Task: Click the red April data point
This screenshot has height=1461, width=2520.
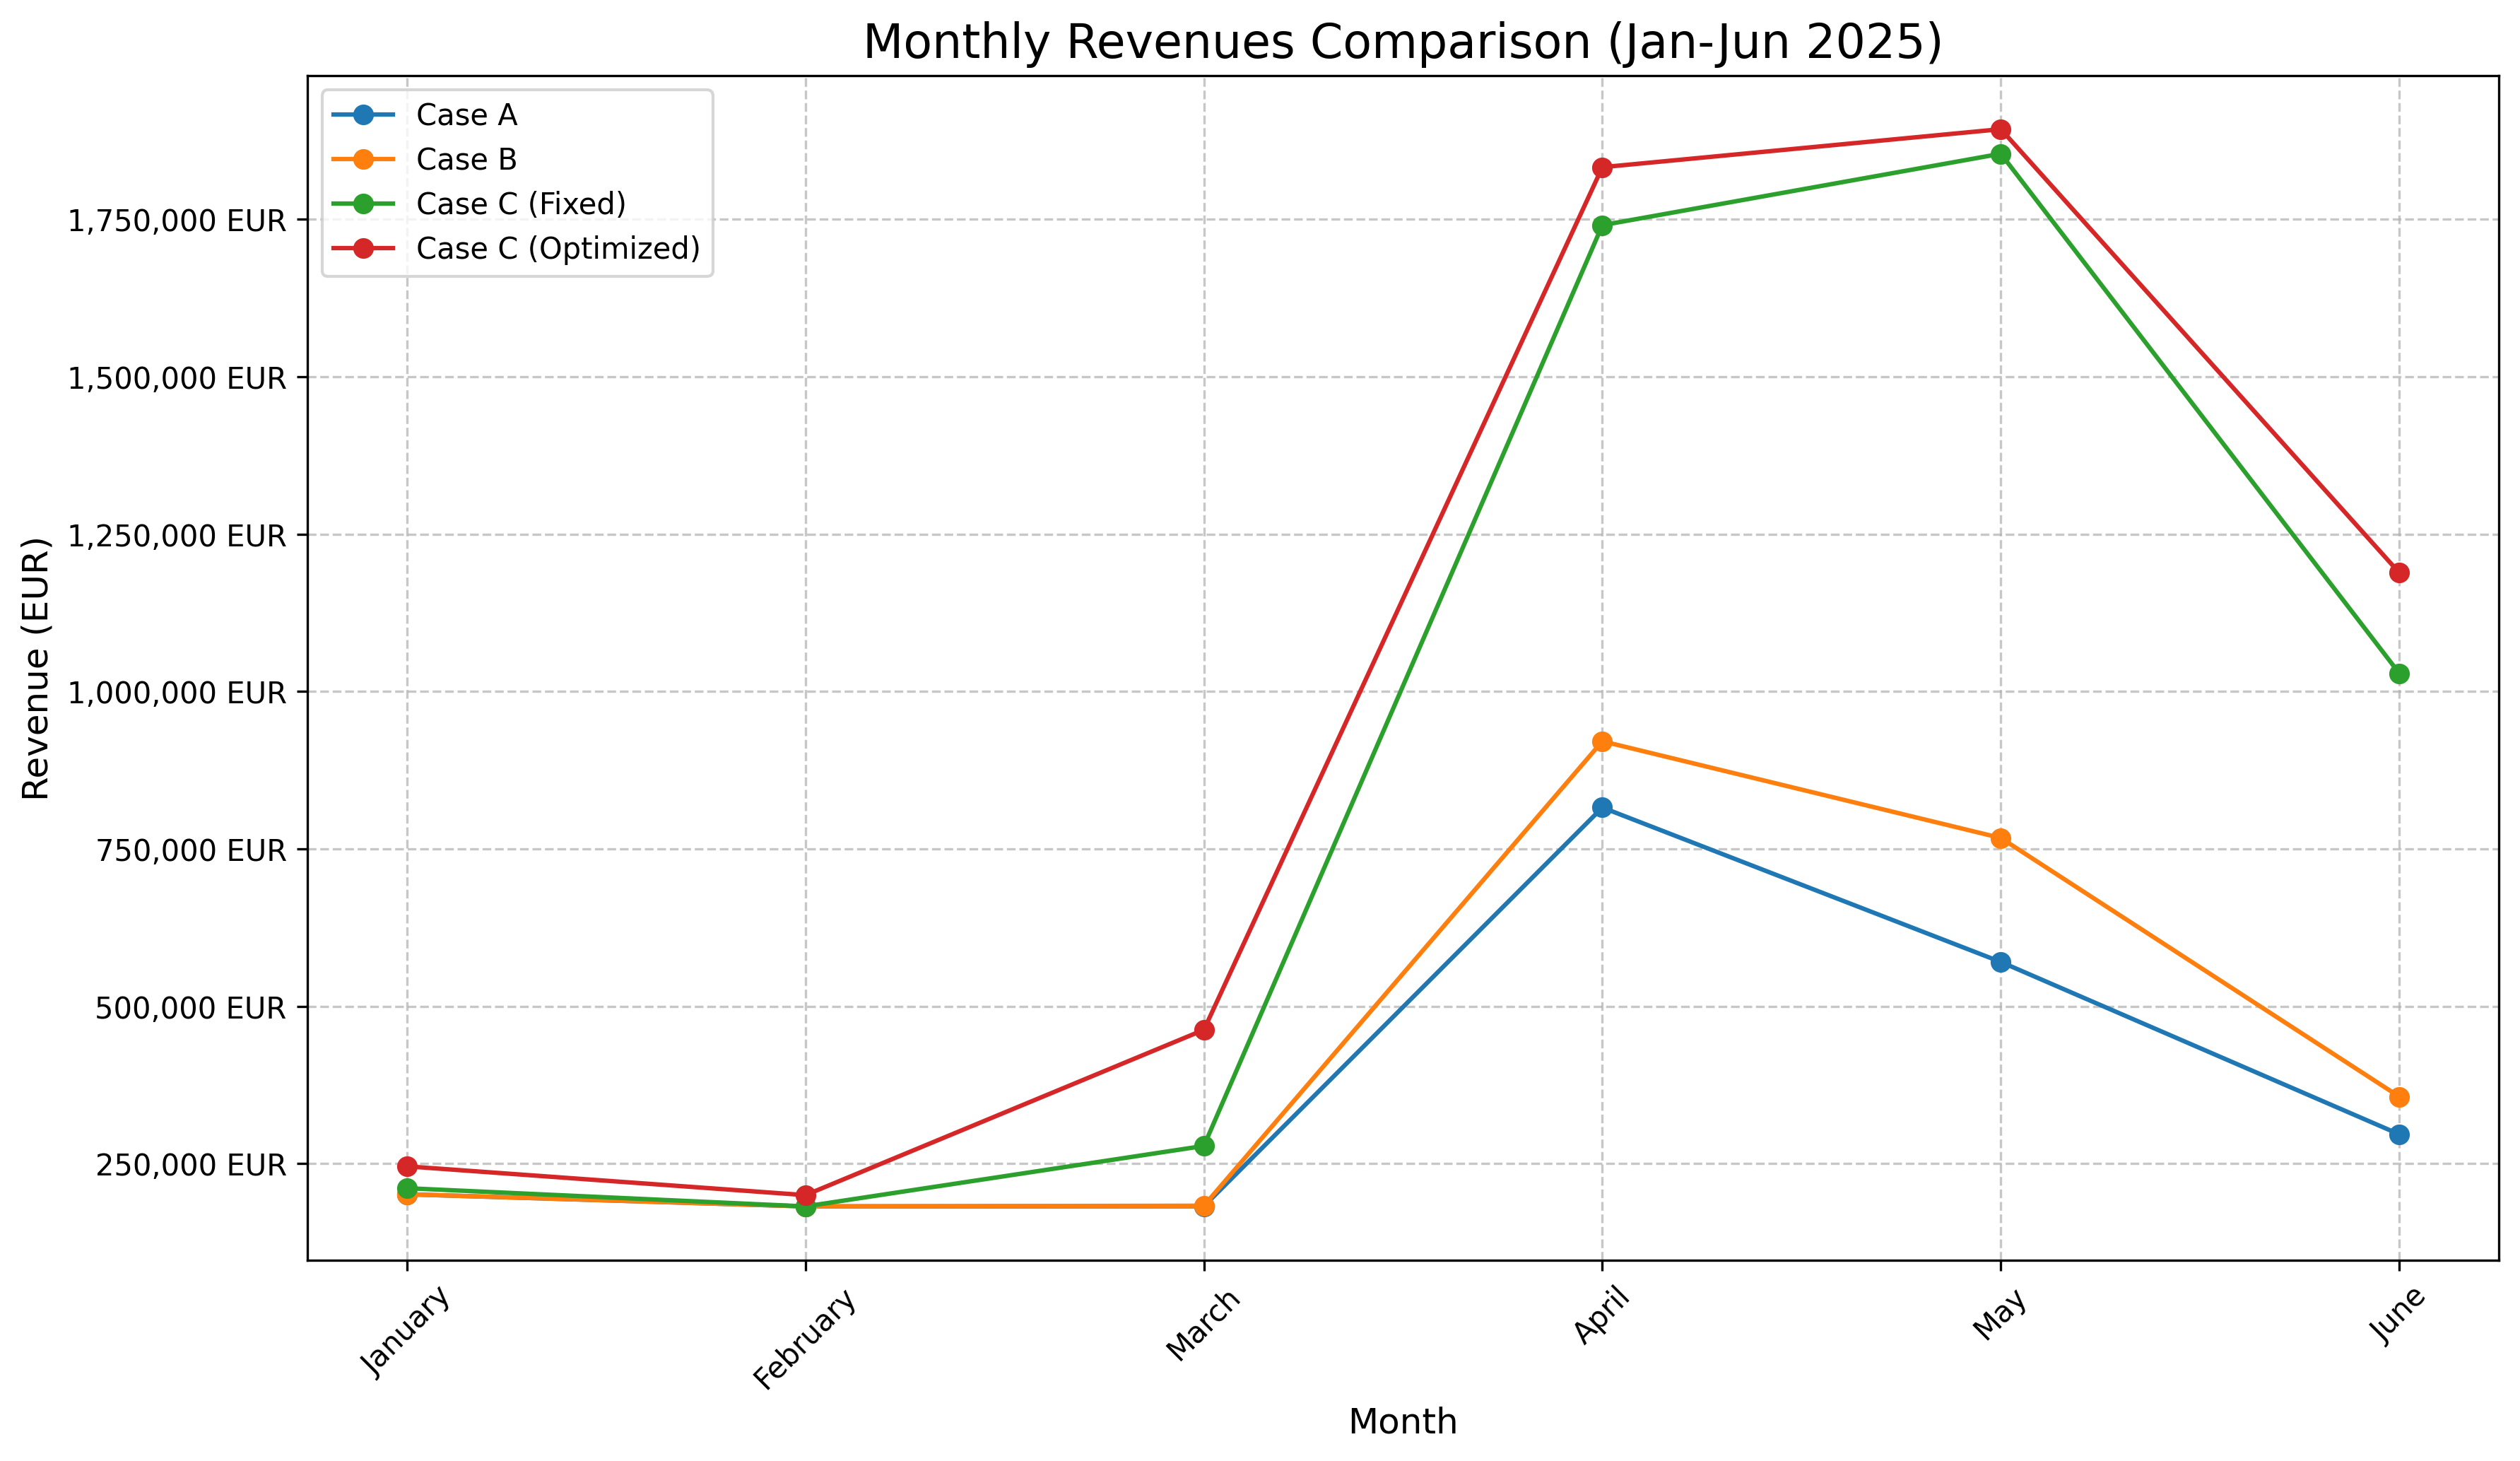Action: 1602,167
